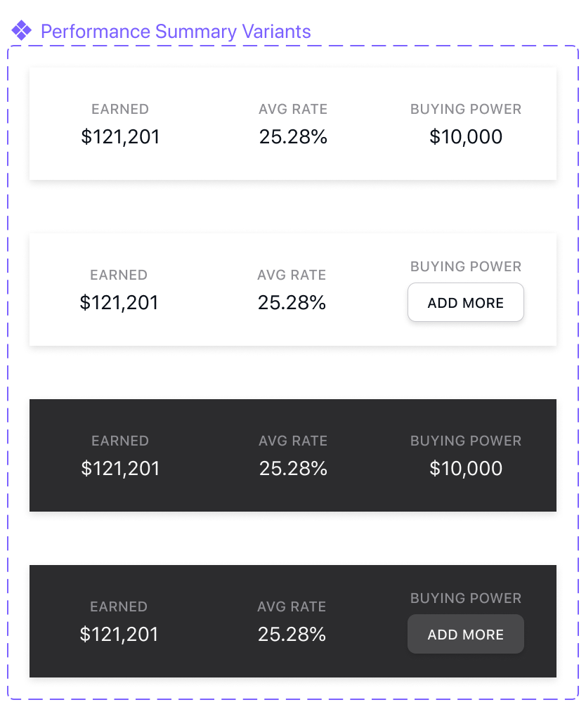
Task: Select $121,201 in first dark card
Action: point(120,469)
